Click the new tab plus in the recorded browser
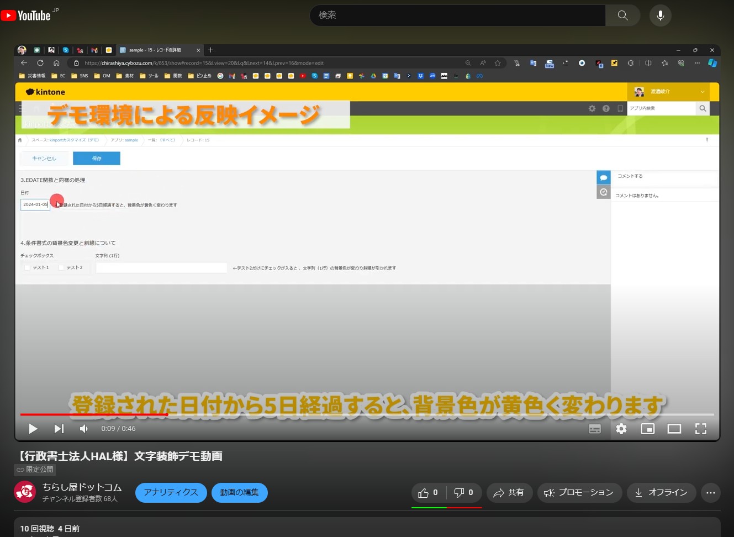Screen dimensions: 734x537 point(210,50)
